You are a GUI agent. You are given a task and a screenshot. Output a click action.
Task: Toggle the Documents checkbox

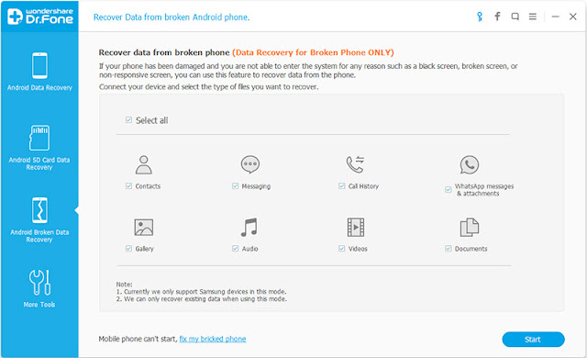[x=449, y=248]
